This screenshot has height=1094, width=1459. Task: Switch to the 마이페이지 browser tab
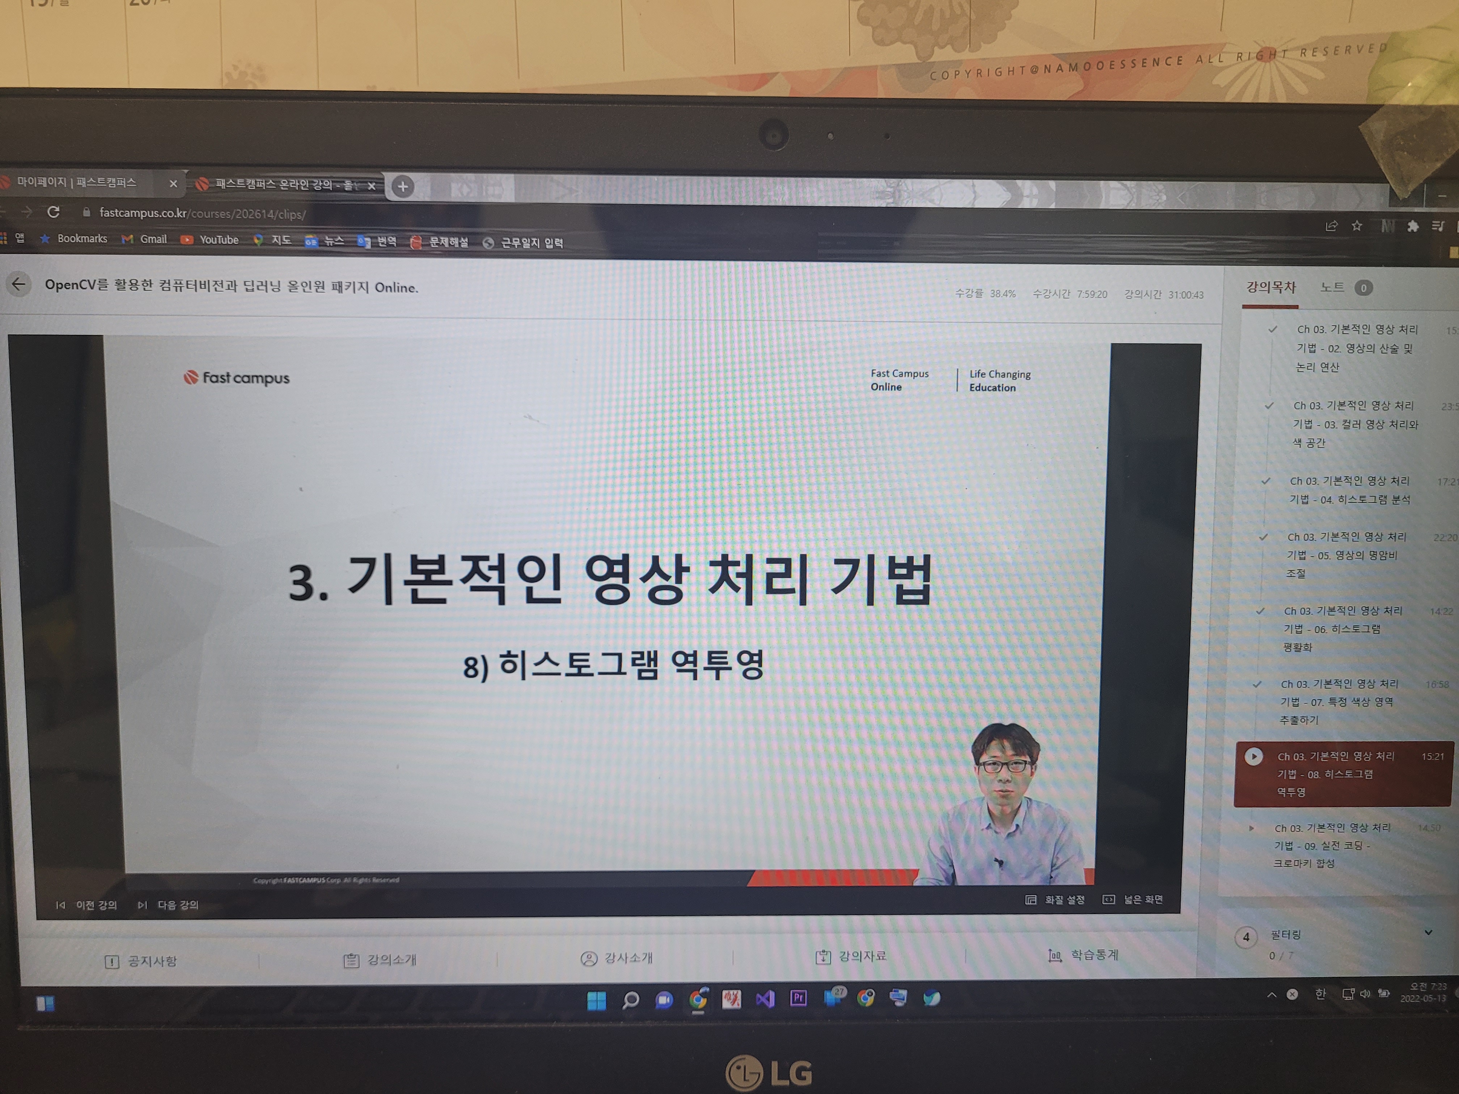tap(76, 182)
